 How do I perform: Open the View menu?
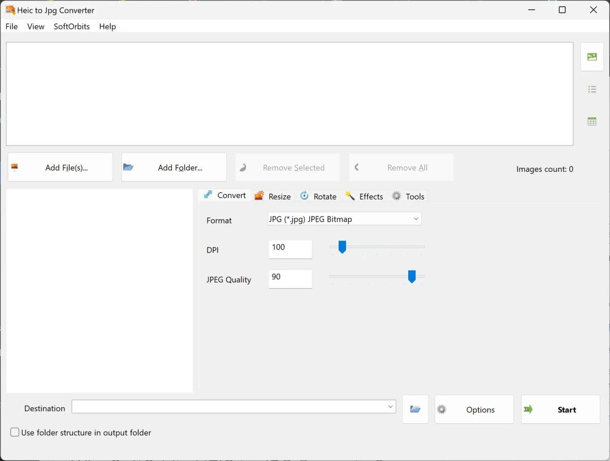click(36, 26)
